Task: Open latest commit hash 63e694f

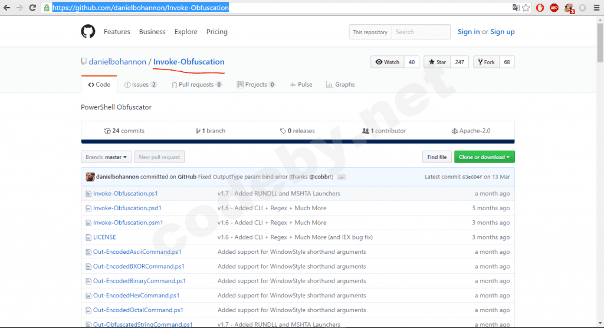Action: 472,177
